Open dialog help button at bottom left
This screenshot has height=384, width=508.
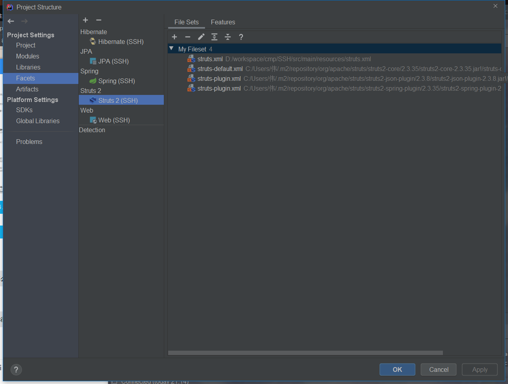click(x=16, y=369)
